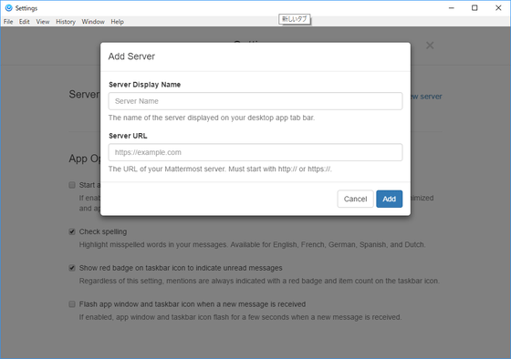This screenshot has height=359, width=511.
Task: Close the Settings page with X icon
Action: pos(430,46)
